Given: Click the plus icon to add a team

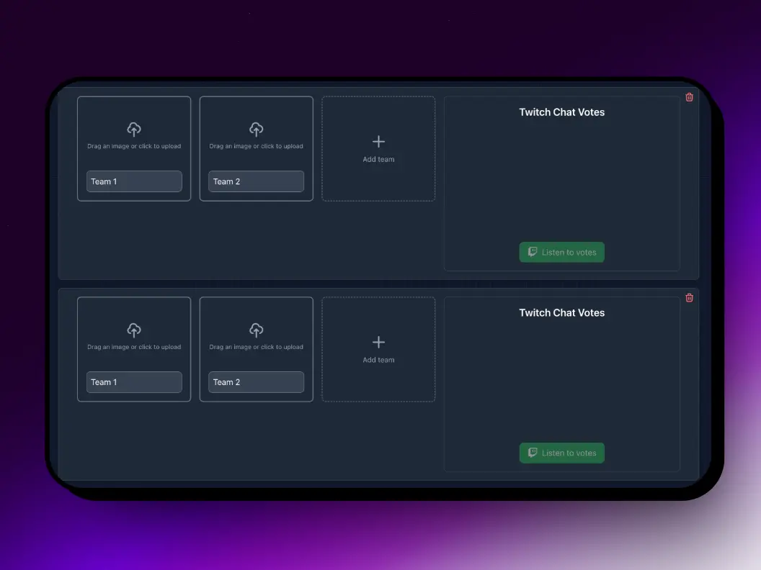Looking at the screenshot, I should [378, 141].
